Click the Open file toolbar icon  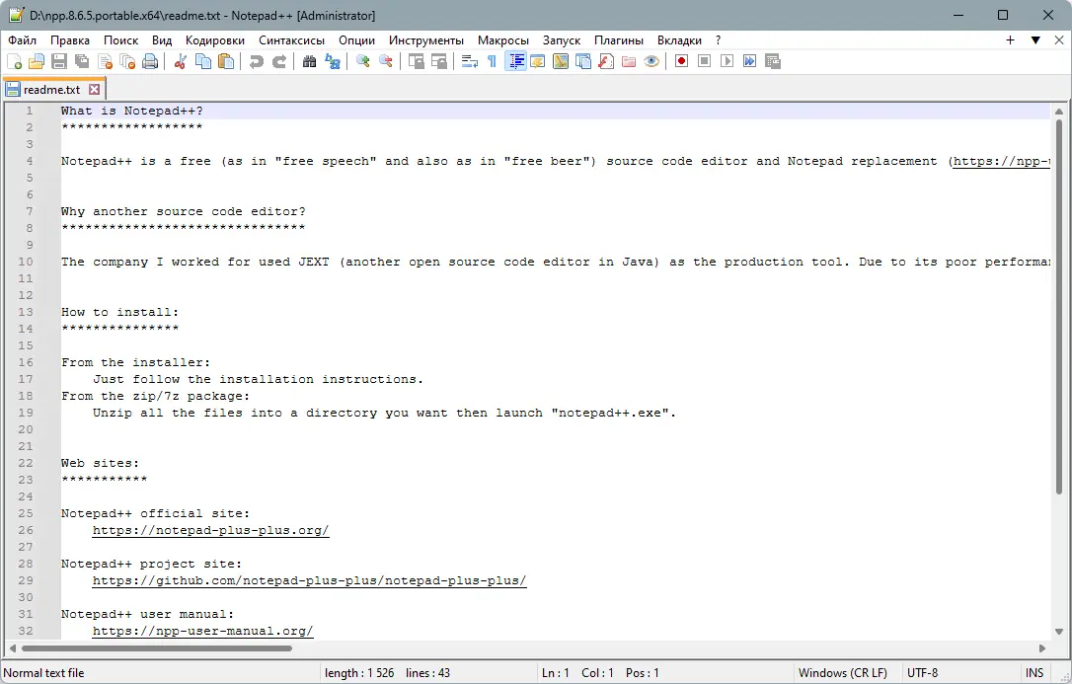pyautogui.click(x=37, y=61)
